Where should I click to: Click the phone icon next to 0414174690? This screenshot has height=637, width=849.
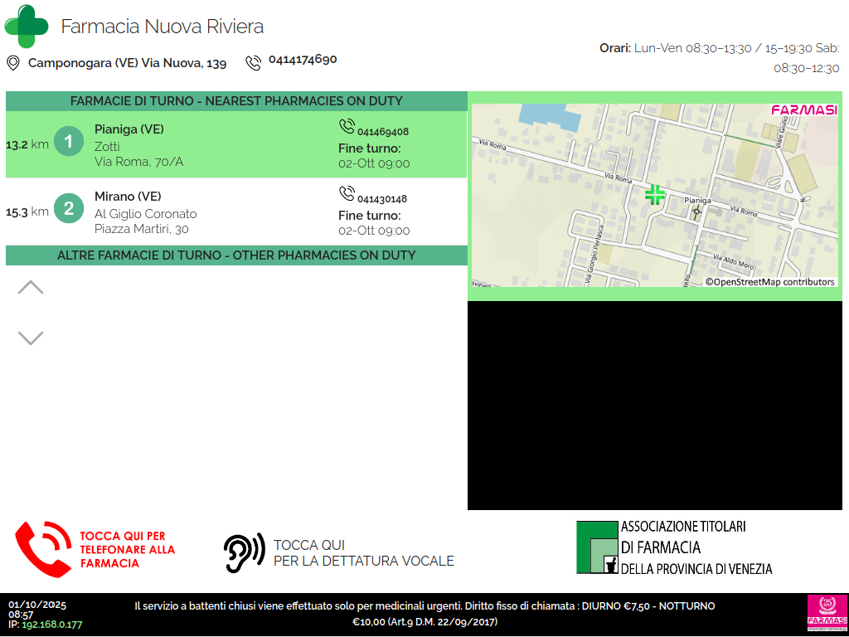253,63
